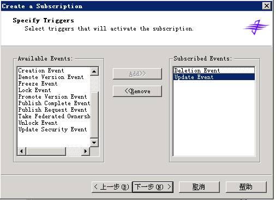The image size is (276, 200).
Task: Cancel the wizard using 取消
Action: tap(199, 187)
